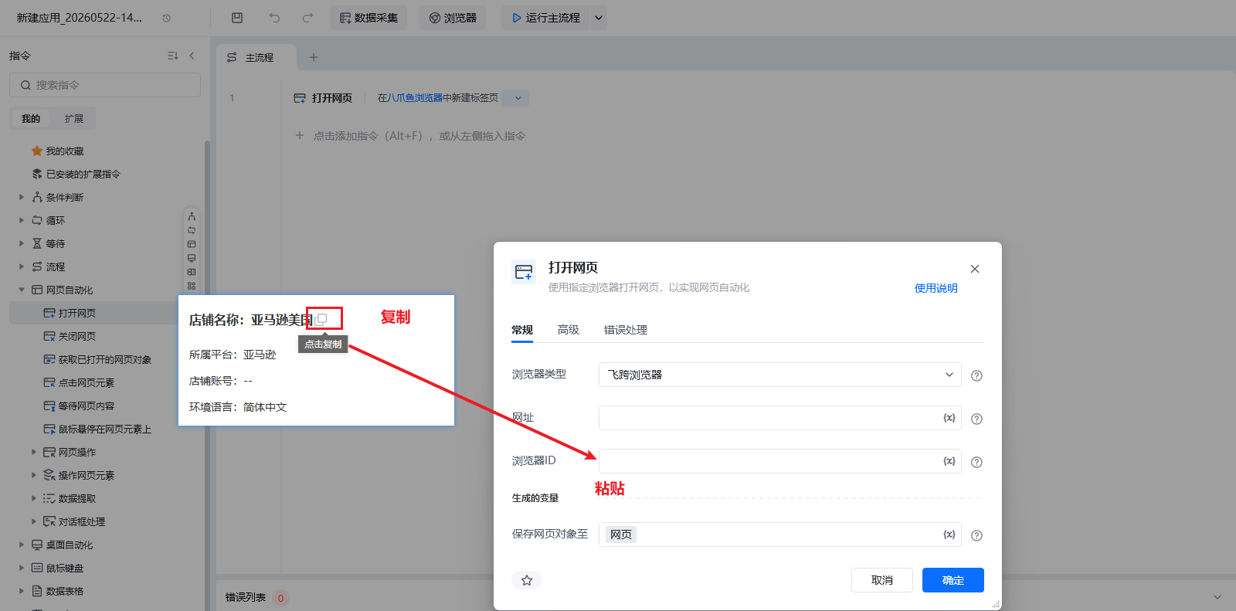
Task: Switch to the 高级 tab in the dialog
Action: click(569, 330)
